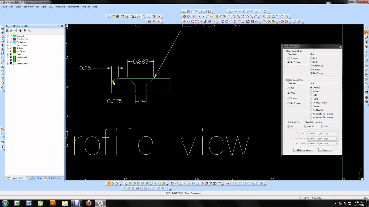
Task: Click the Save floppy disk icon
Action: click(x=117, y=17)
